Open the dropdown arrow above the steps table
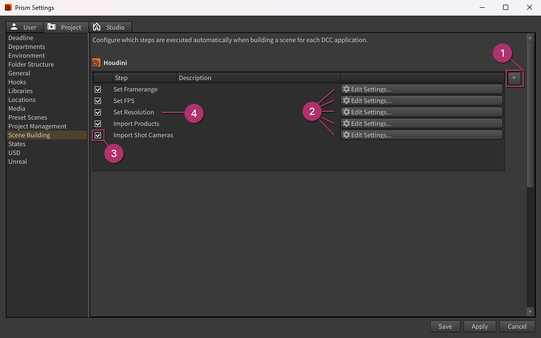The height and width of the screenshot is (338, 541). coord(514,79)
